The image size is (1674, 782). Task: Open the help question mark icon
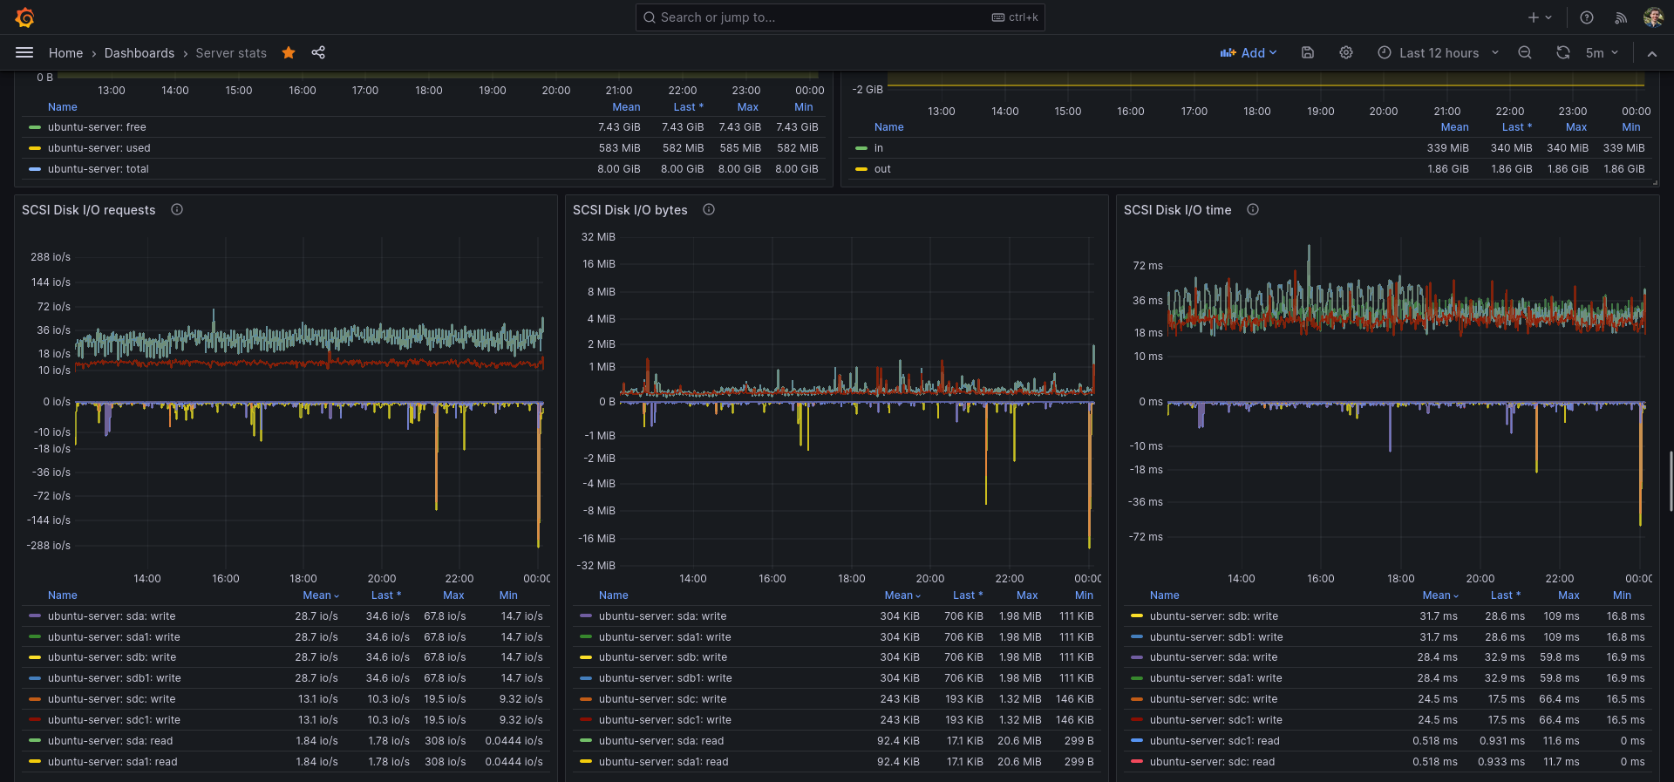tap(1587, 17)
